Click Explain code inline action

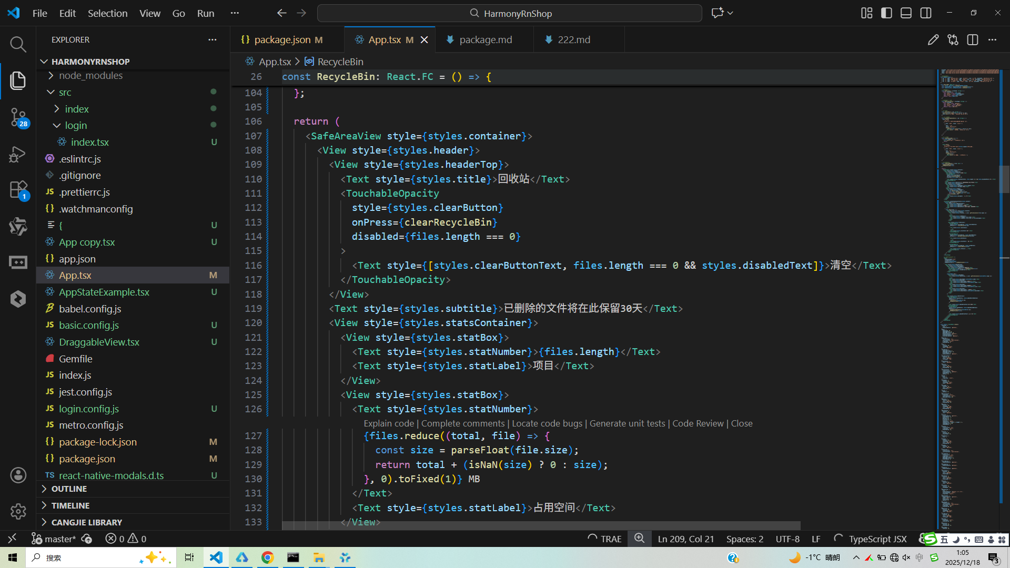[389, 424]
